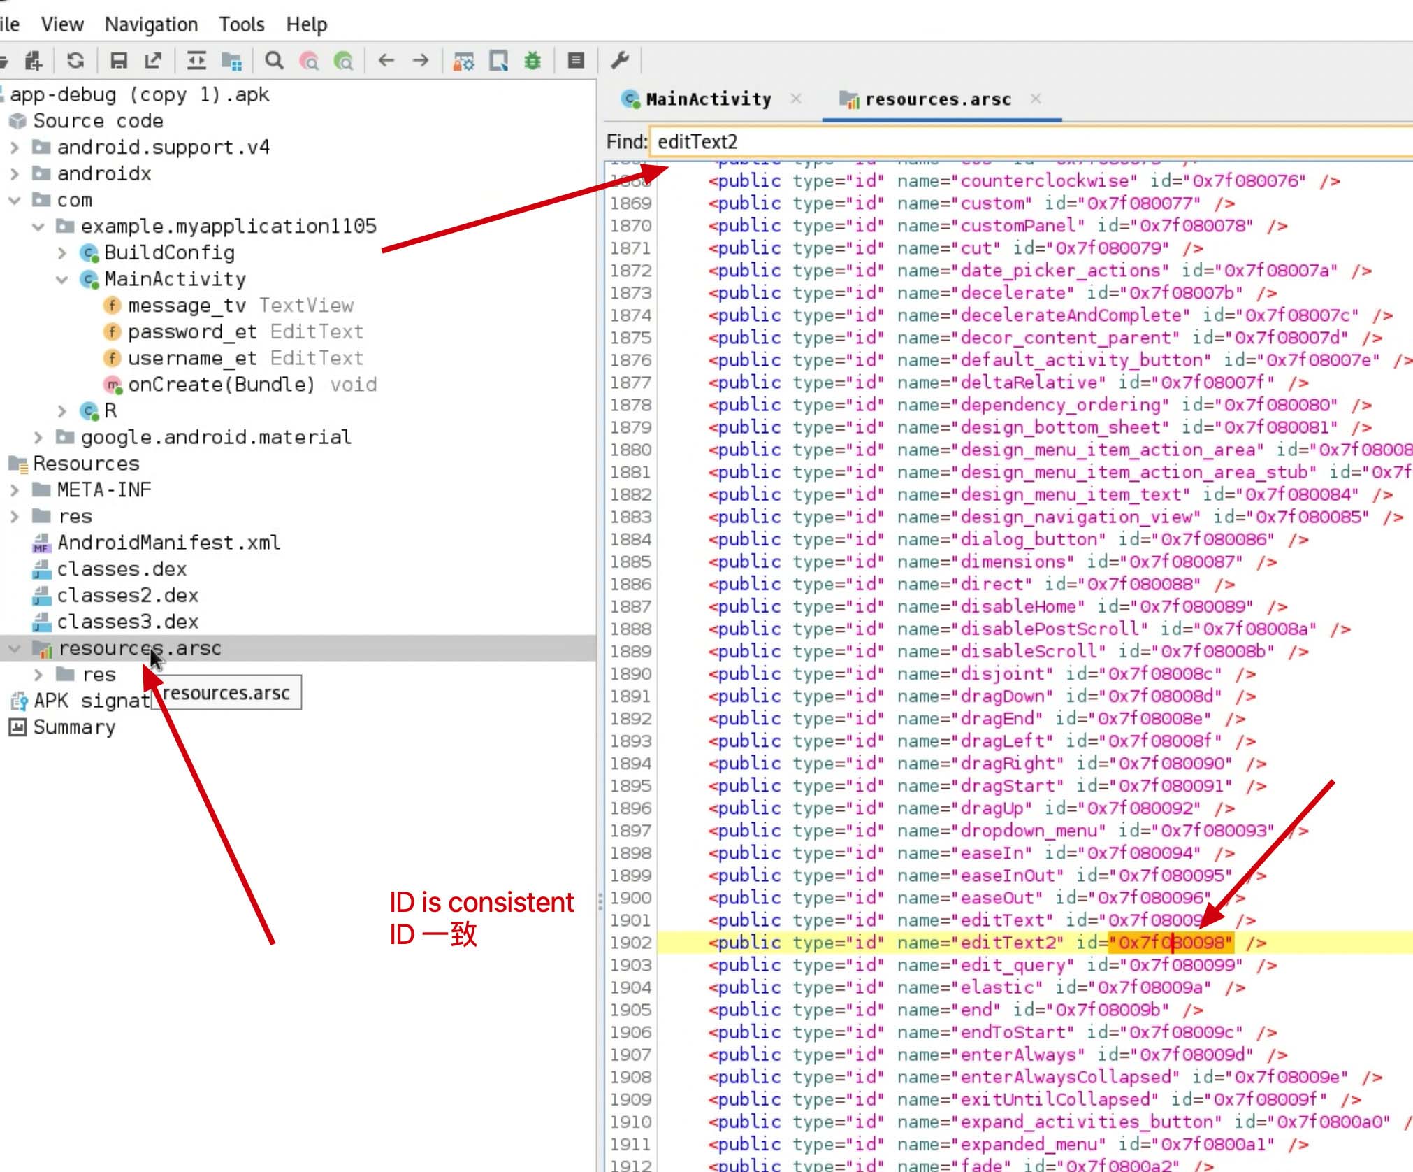Screen dimensions: 1413x1172
Task: Close the MainActivity tab
Action: [796, 99]
